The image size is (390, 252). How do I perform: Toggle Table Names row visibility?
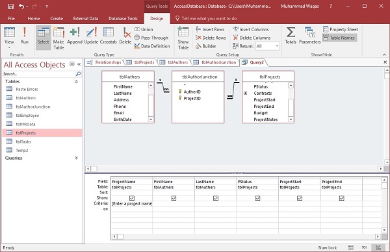[339, 38]
